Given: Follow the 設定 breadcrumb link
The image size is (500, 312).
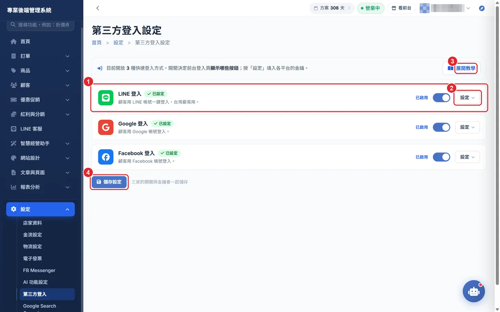Looking at the screenshot, I should pyautogui.click(x=118, y=43).
